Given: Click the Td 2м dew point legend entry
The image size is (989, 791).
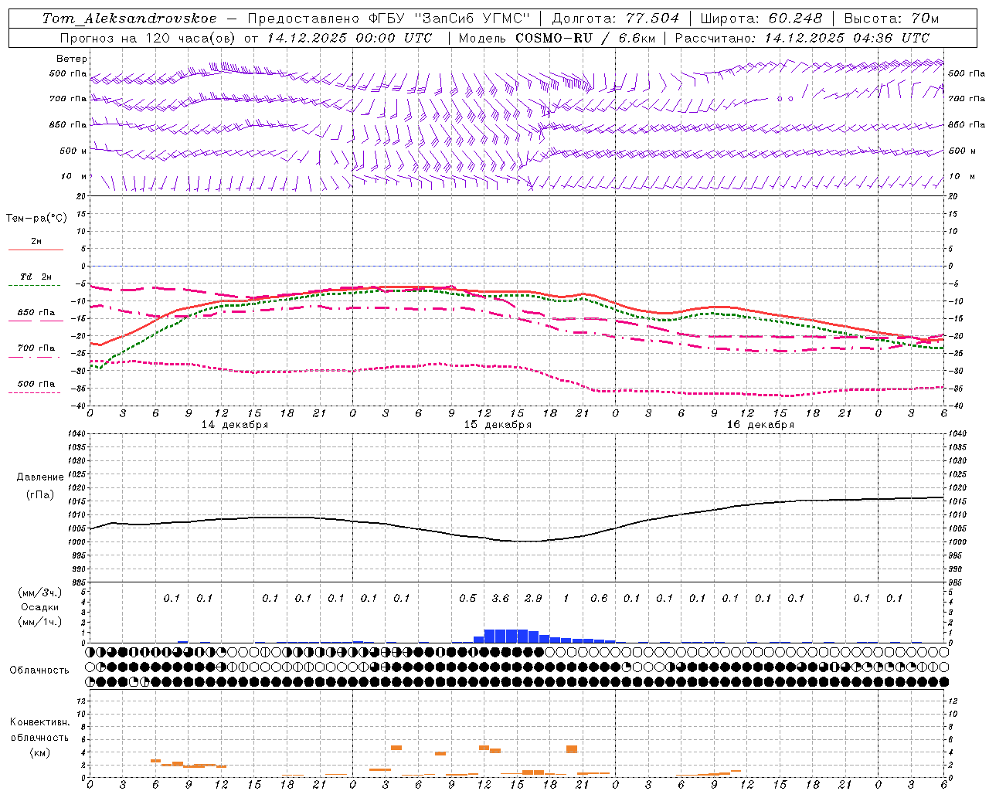Looking at the screenshot, I should [x=36, y=277].
